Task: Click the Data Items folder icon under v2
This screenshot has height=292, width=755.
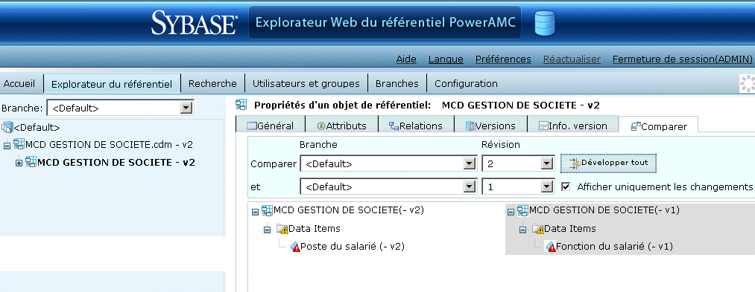Action: [282, 229]
